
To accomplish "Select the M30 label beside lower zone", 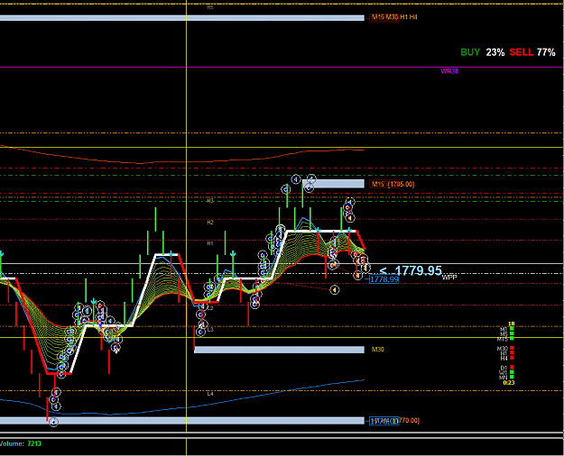I will coord(378,350).
